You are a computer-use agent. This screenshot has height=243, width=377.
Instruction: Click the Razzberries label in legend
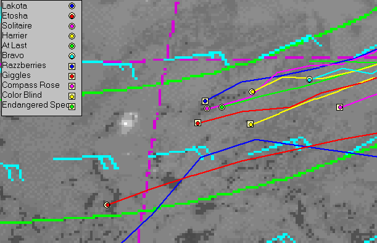click(24, 66)
